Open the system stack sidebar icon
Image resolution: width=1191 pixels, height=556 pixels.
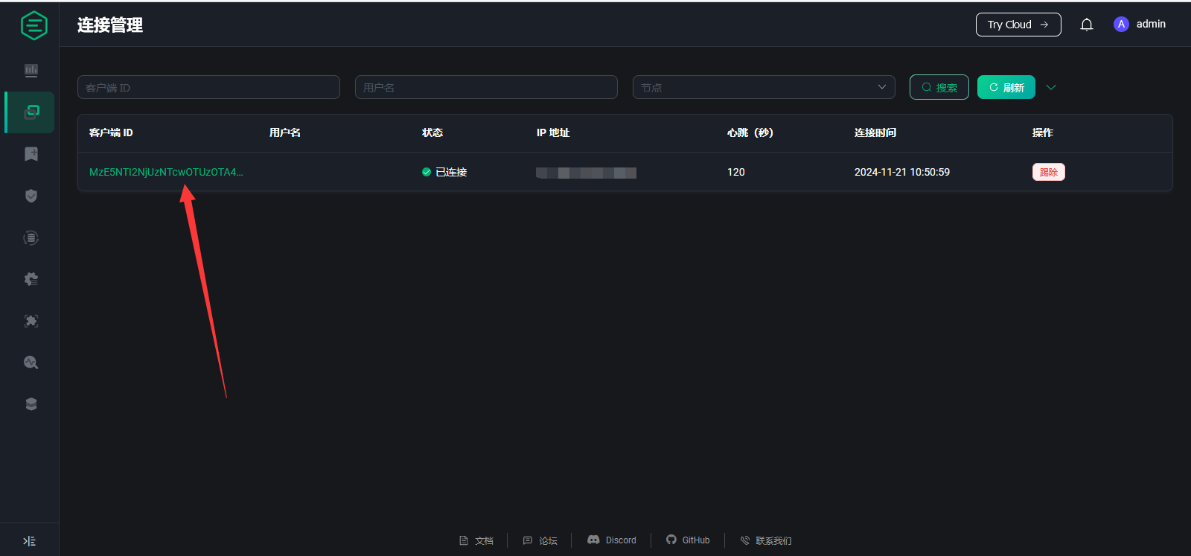pos(31,404)
